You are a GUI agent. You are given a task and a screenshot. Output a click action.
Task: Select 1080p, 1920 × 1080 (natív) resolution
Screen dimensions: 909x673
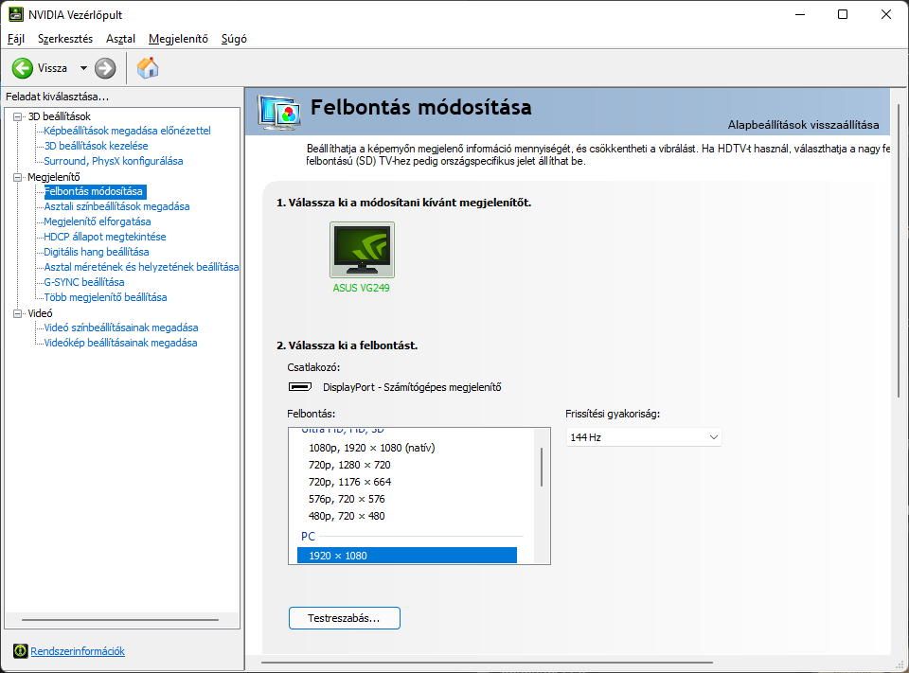point(371,448)
